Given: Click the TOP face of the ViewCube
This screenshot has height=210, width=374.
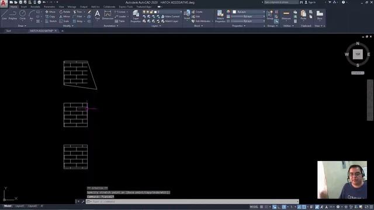Looking at the screenshot, I should click(x=358, y=54).
